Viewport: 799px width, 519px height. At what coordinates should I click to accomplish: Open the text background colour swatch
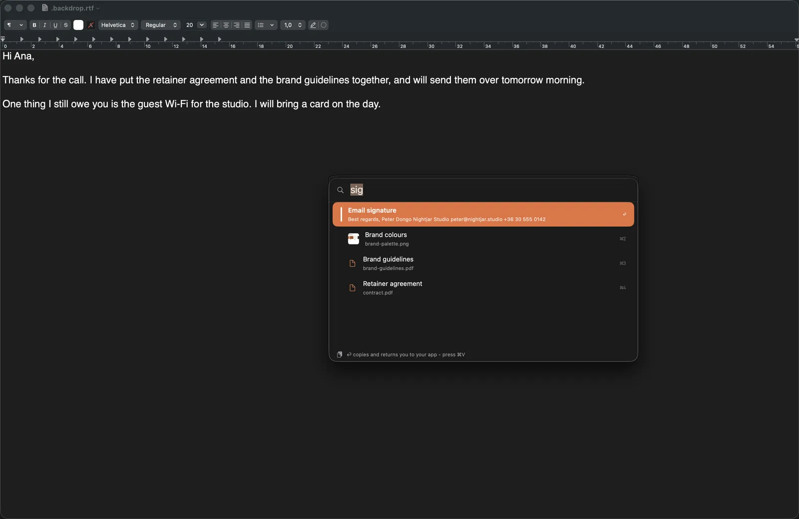tap(91, 25)
